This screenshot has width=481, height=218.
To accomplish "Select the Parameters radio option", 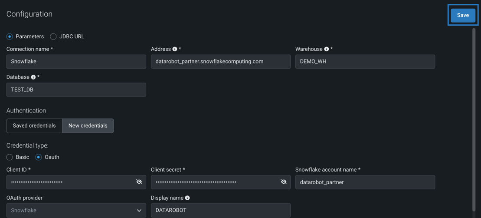I will tap(10, 36).
